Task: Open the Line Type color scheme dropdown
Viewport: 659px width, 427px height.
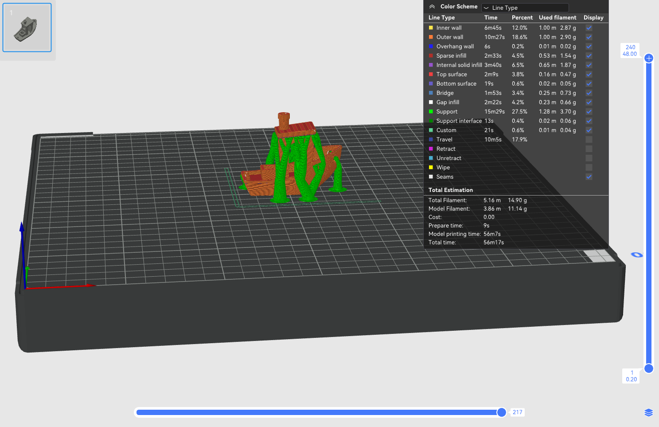Action: click(525, 8)
